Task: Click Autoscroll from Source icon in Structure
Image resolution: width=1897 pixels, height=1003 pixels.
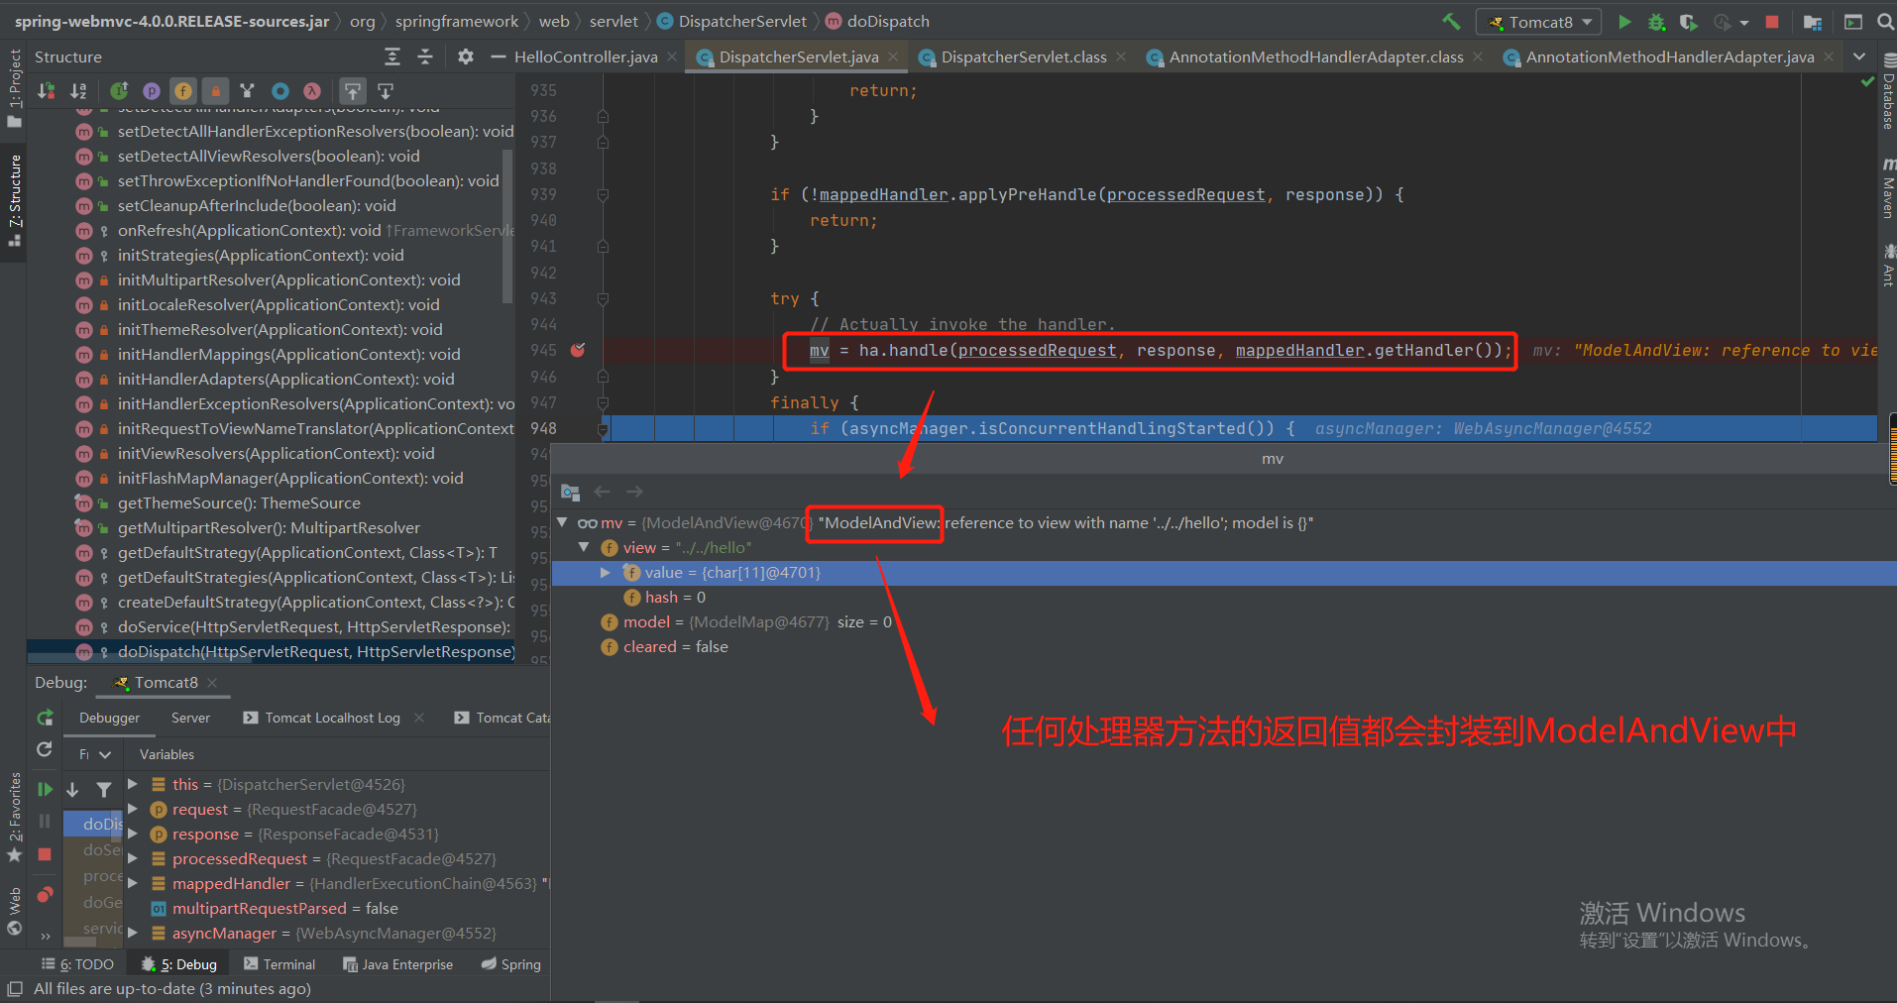Action: [386, 91]
